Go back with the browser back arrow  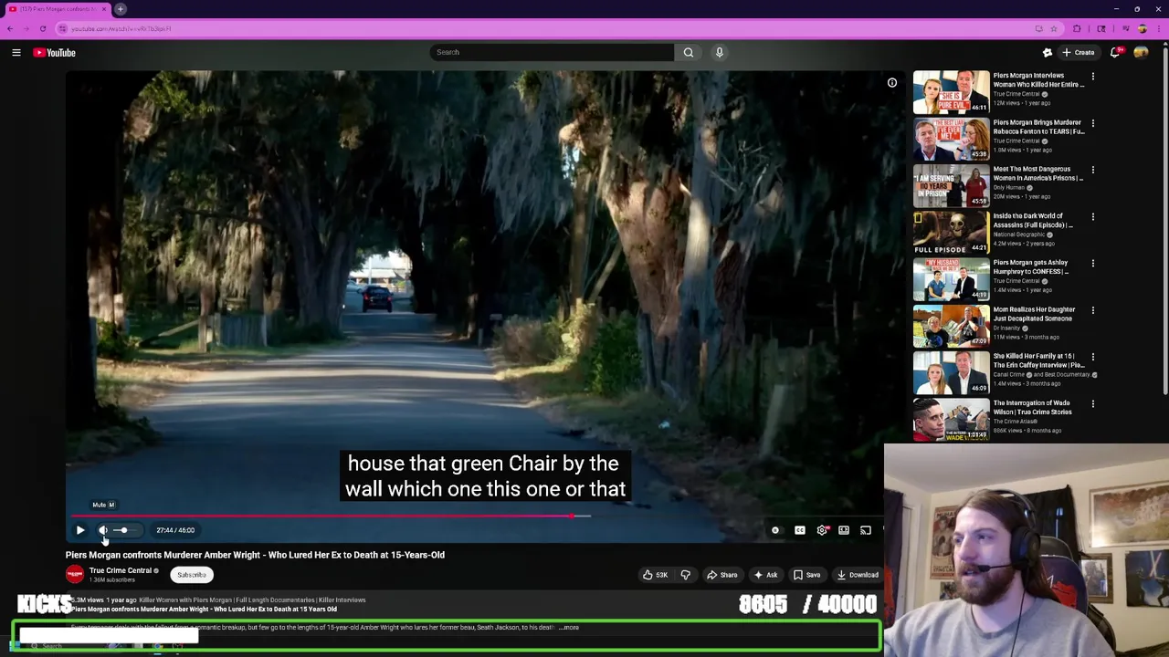10,28
